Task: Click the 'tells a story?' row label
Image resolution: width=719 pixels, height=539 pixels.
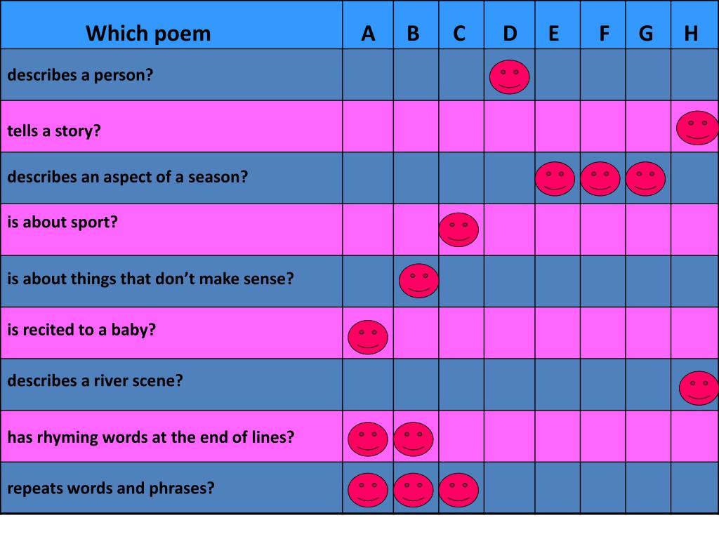Action: 53,131
